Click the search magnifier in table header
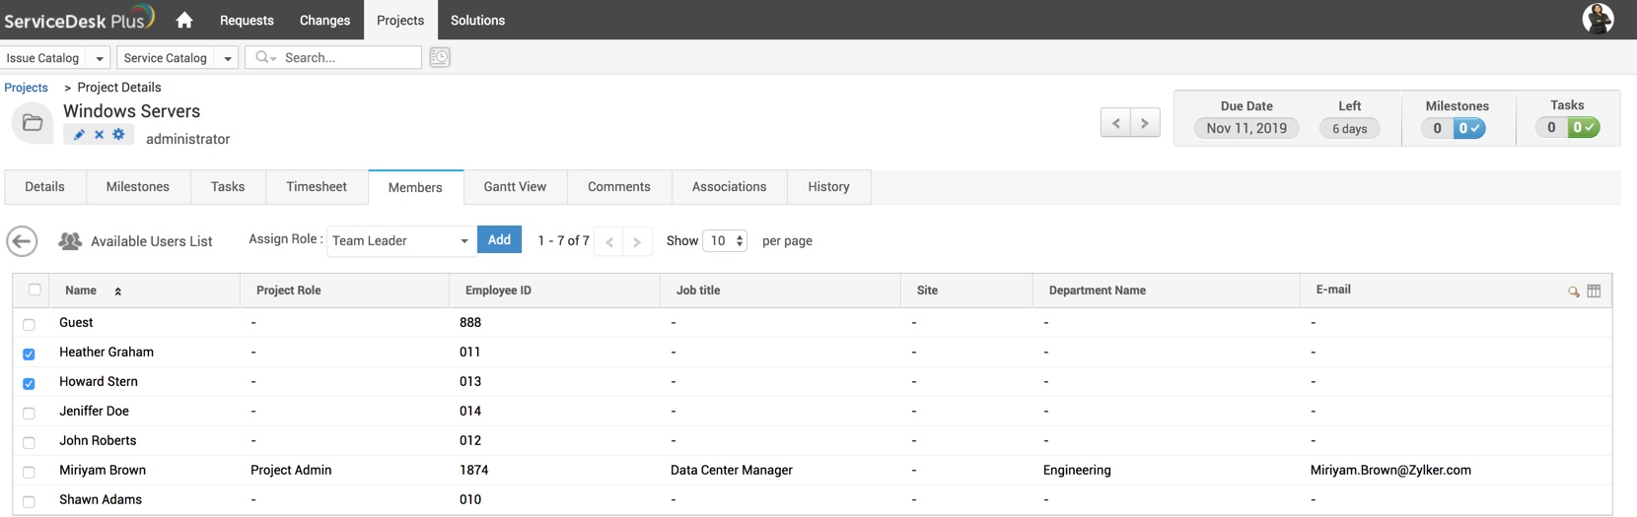 1573,291
